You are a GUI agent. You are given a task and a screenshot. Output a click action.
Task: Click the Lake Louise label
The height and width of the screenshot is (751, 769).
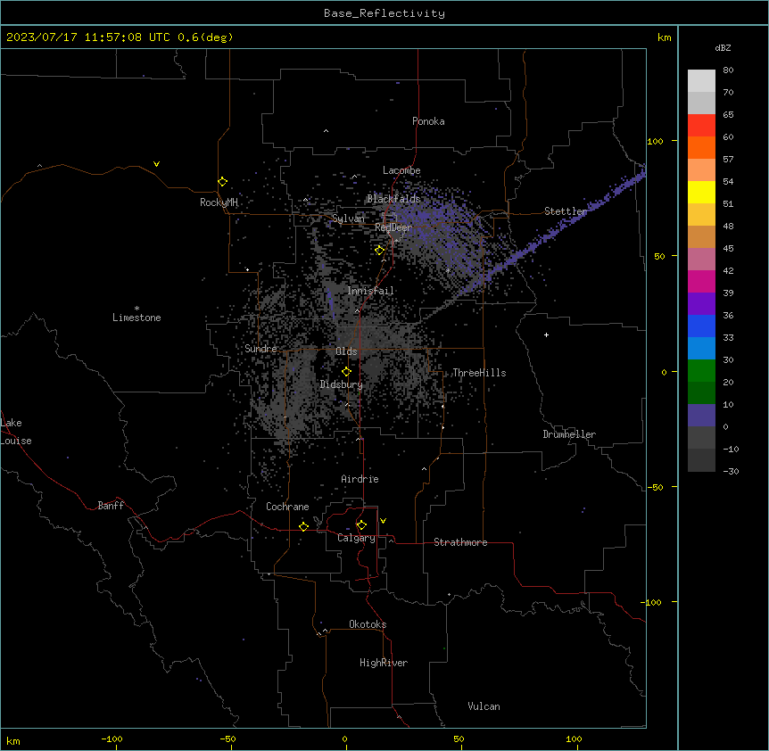click(x=16, y=432)
